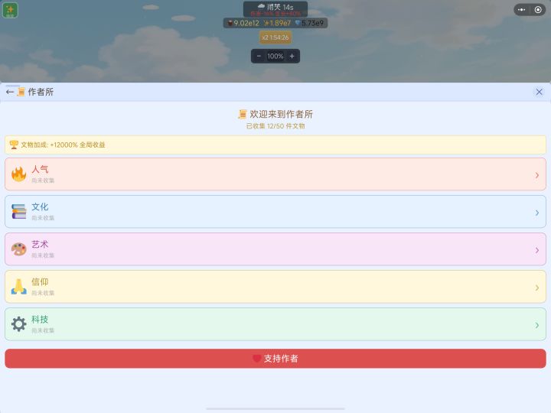Click the gear icon for 科技
The width and height of the screenshot is (551, 413).
pyautogui.click(x=19, y=324)
